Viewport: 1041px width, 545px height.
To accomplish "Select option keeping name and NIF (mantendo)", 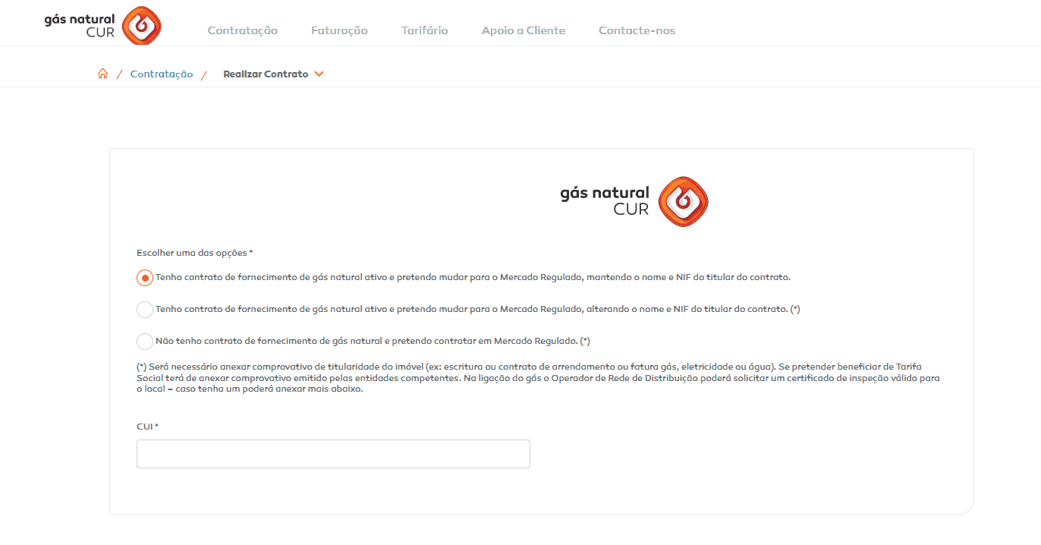I will [x=145, y=278].
